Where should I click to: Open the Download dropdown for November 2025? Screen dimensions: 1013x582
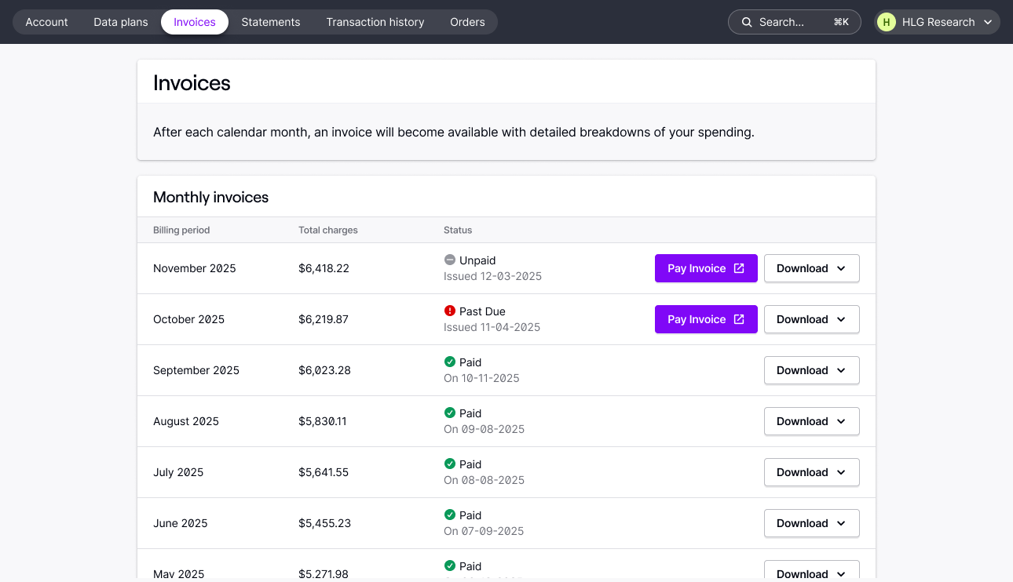(x=811, y=268)
